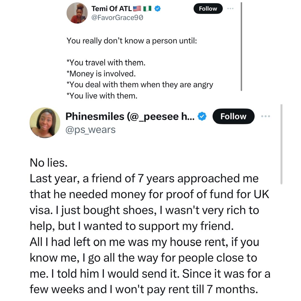Viewport: 301px width, 301px height.
Task: Click the Temi Of ATL display name
Action: pyautogui.click(x=111, y=9)
